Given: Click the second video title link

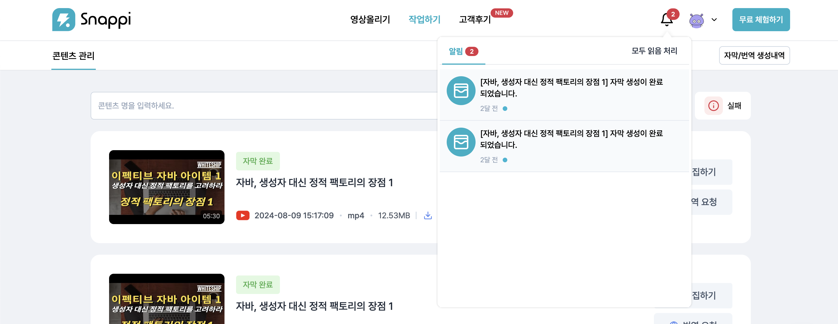Looking at the screenshot, I should pos(314,306).
